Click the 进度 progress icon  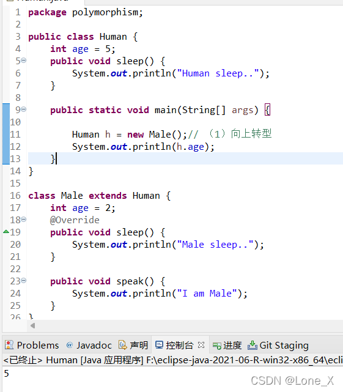point(217,346)
